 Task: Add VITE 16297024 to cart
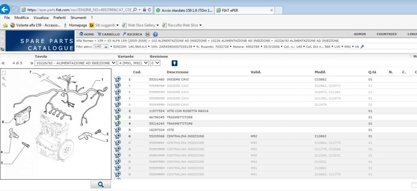coord(118,130)
